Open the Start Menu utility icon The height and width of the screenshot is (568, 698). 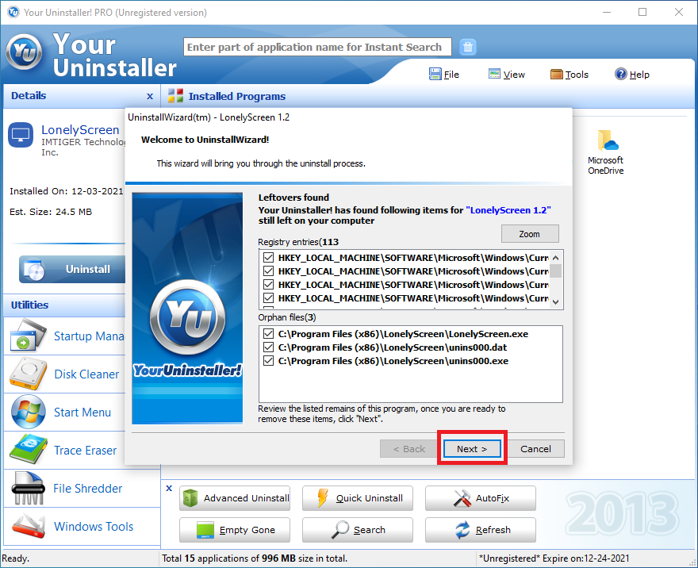click(29, 413)
